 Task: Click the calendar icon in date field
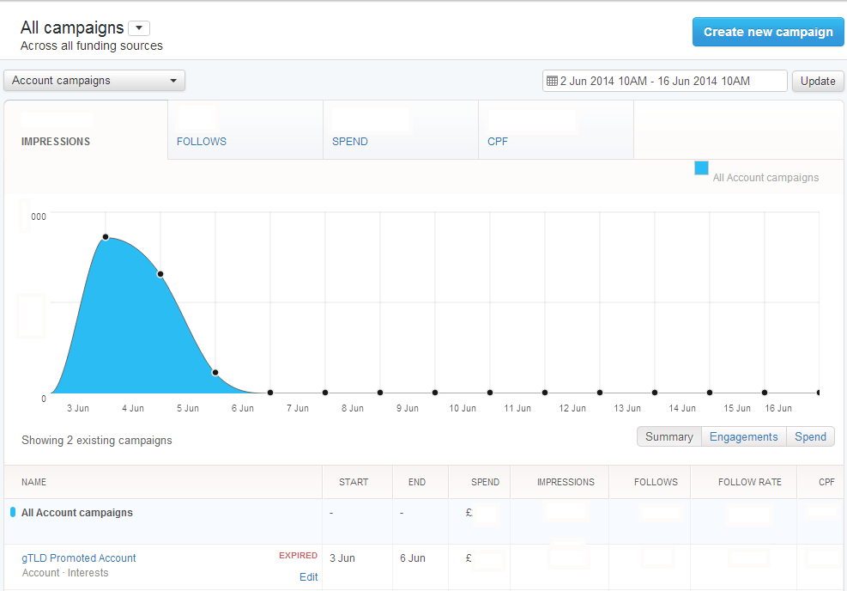[x=552, y=81]
